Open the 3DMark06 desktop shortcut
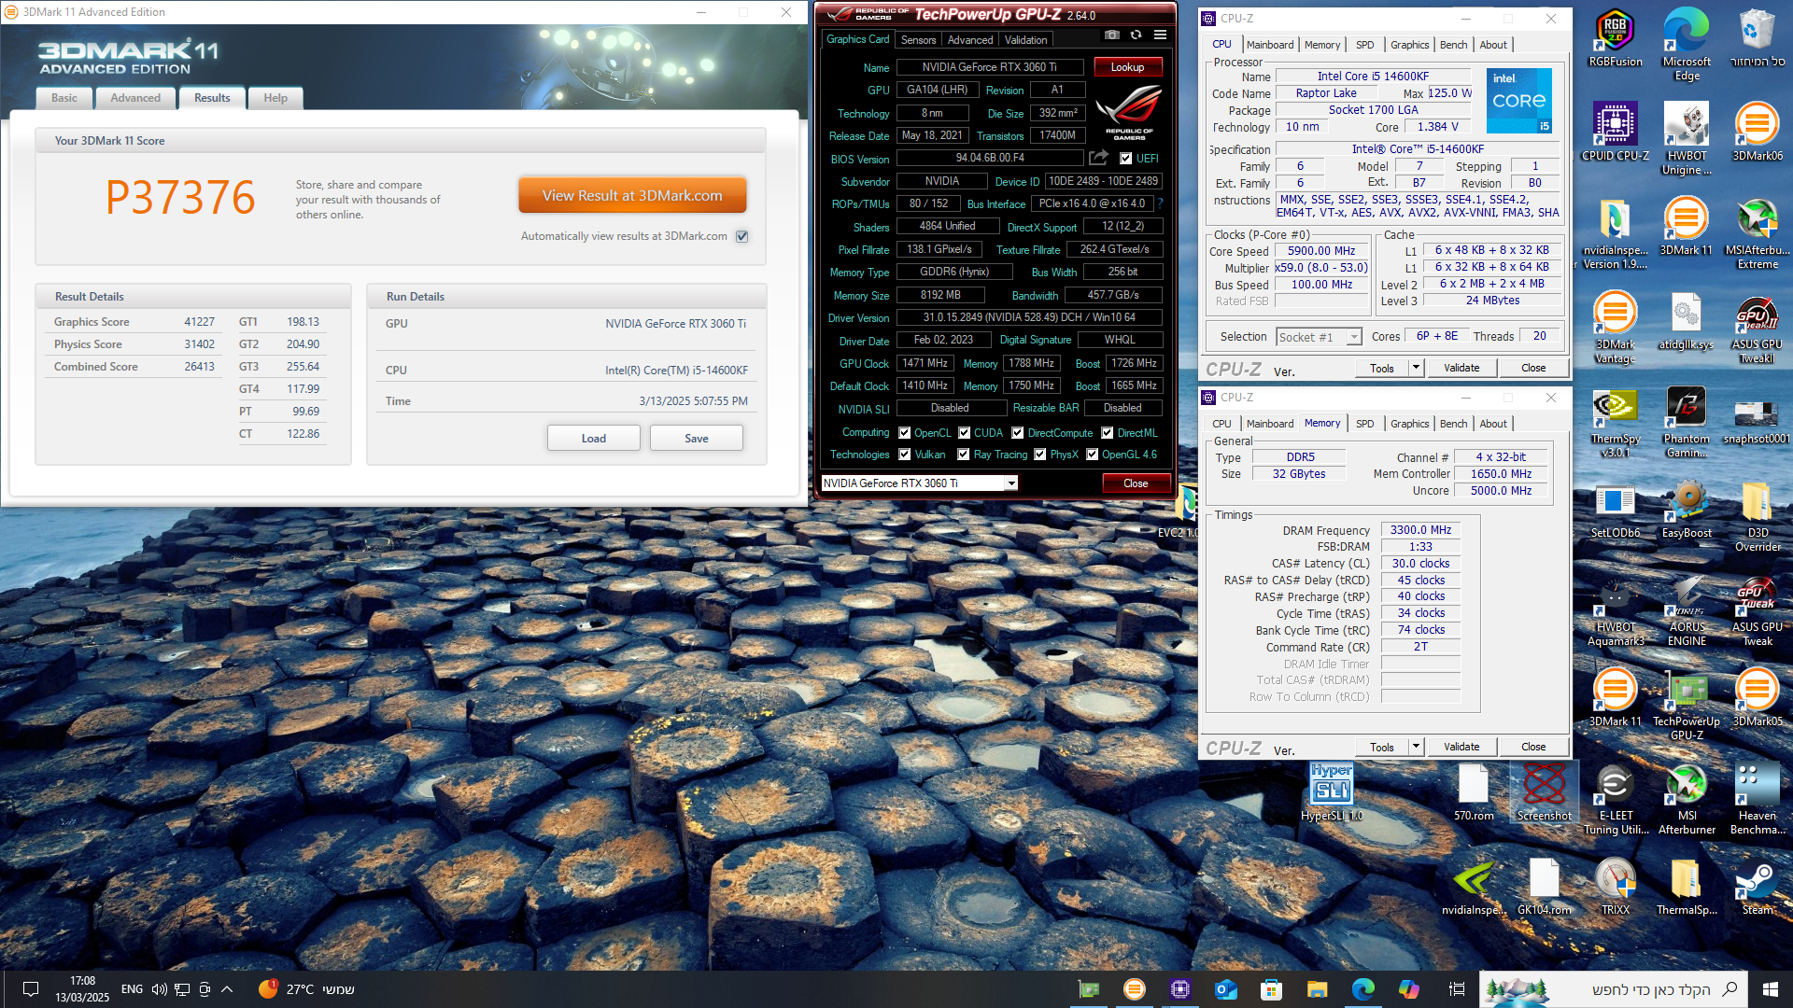This screenshot has width=1793, height=1008. pyautogui.click(x=1758, y=132)
